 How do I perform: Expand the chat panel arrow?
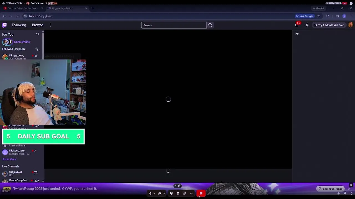coord(297,34)
